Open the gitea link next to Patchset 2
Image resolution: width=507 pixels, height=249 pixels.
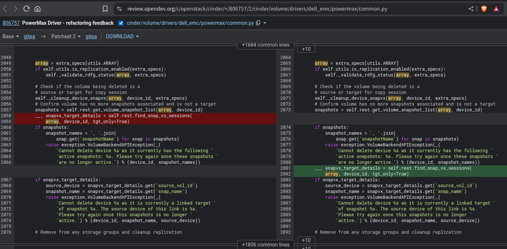pos(91,36)
